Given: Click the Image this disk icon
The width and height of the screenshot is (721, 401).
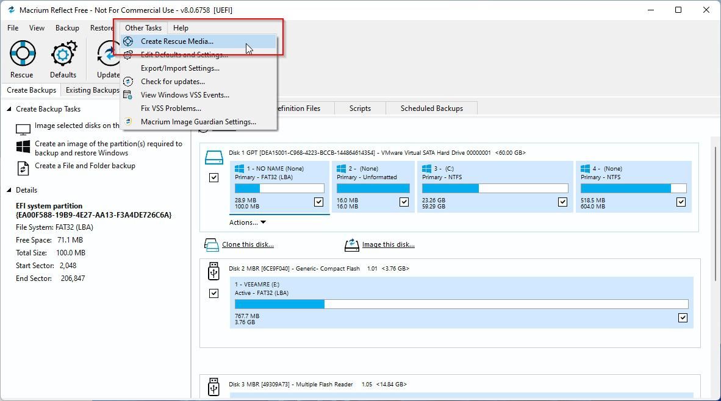Looking at the screenshot, I should [x=352, y=245].
